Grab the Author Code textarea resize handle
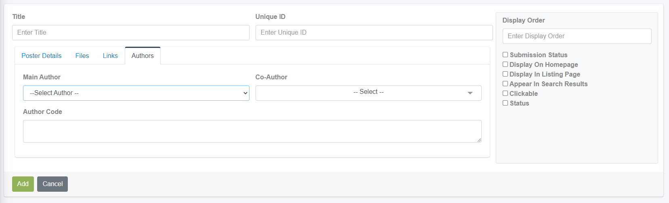 click(479, 140)
